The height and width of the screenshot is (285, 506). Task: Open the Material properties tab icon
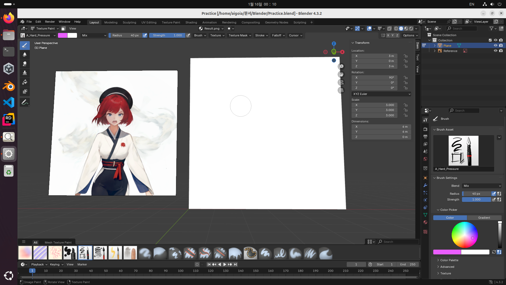[x=425, y=222]
